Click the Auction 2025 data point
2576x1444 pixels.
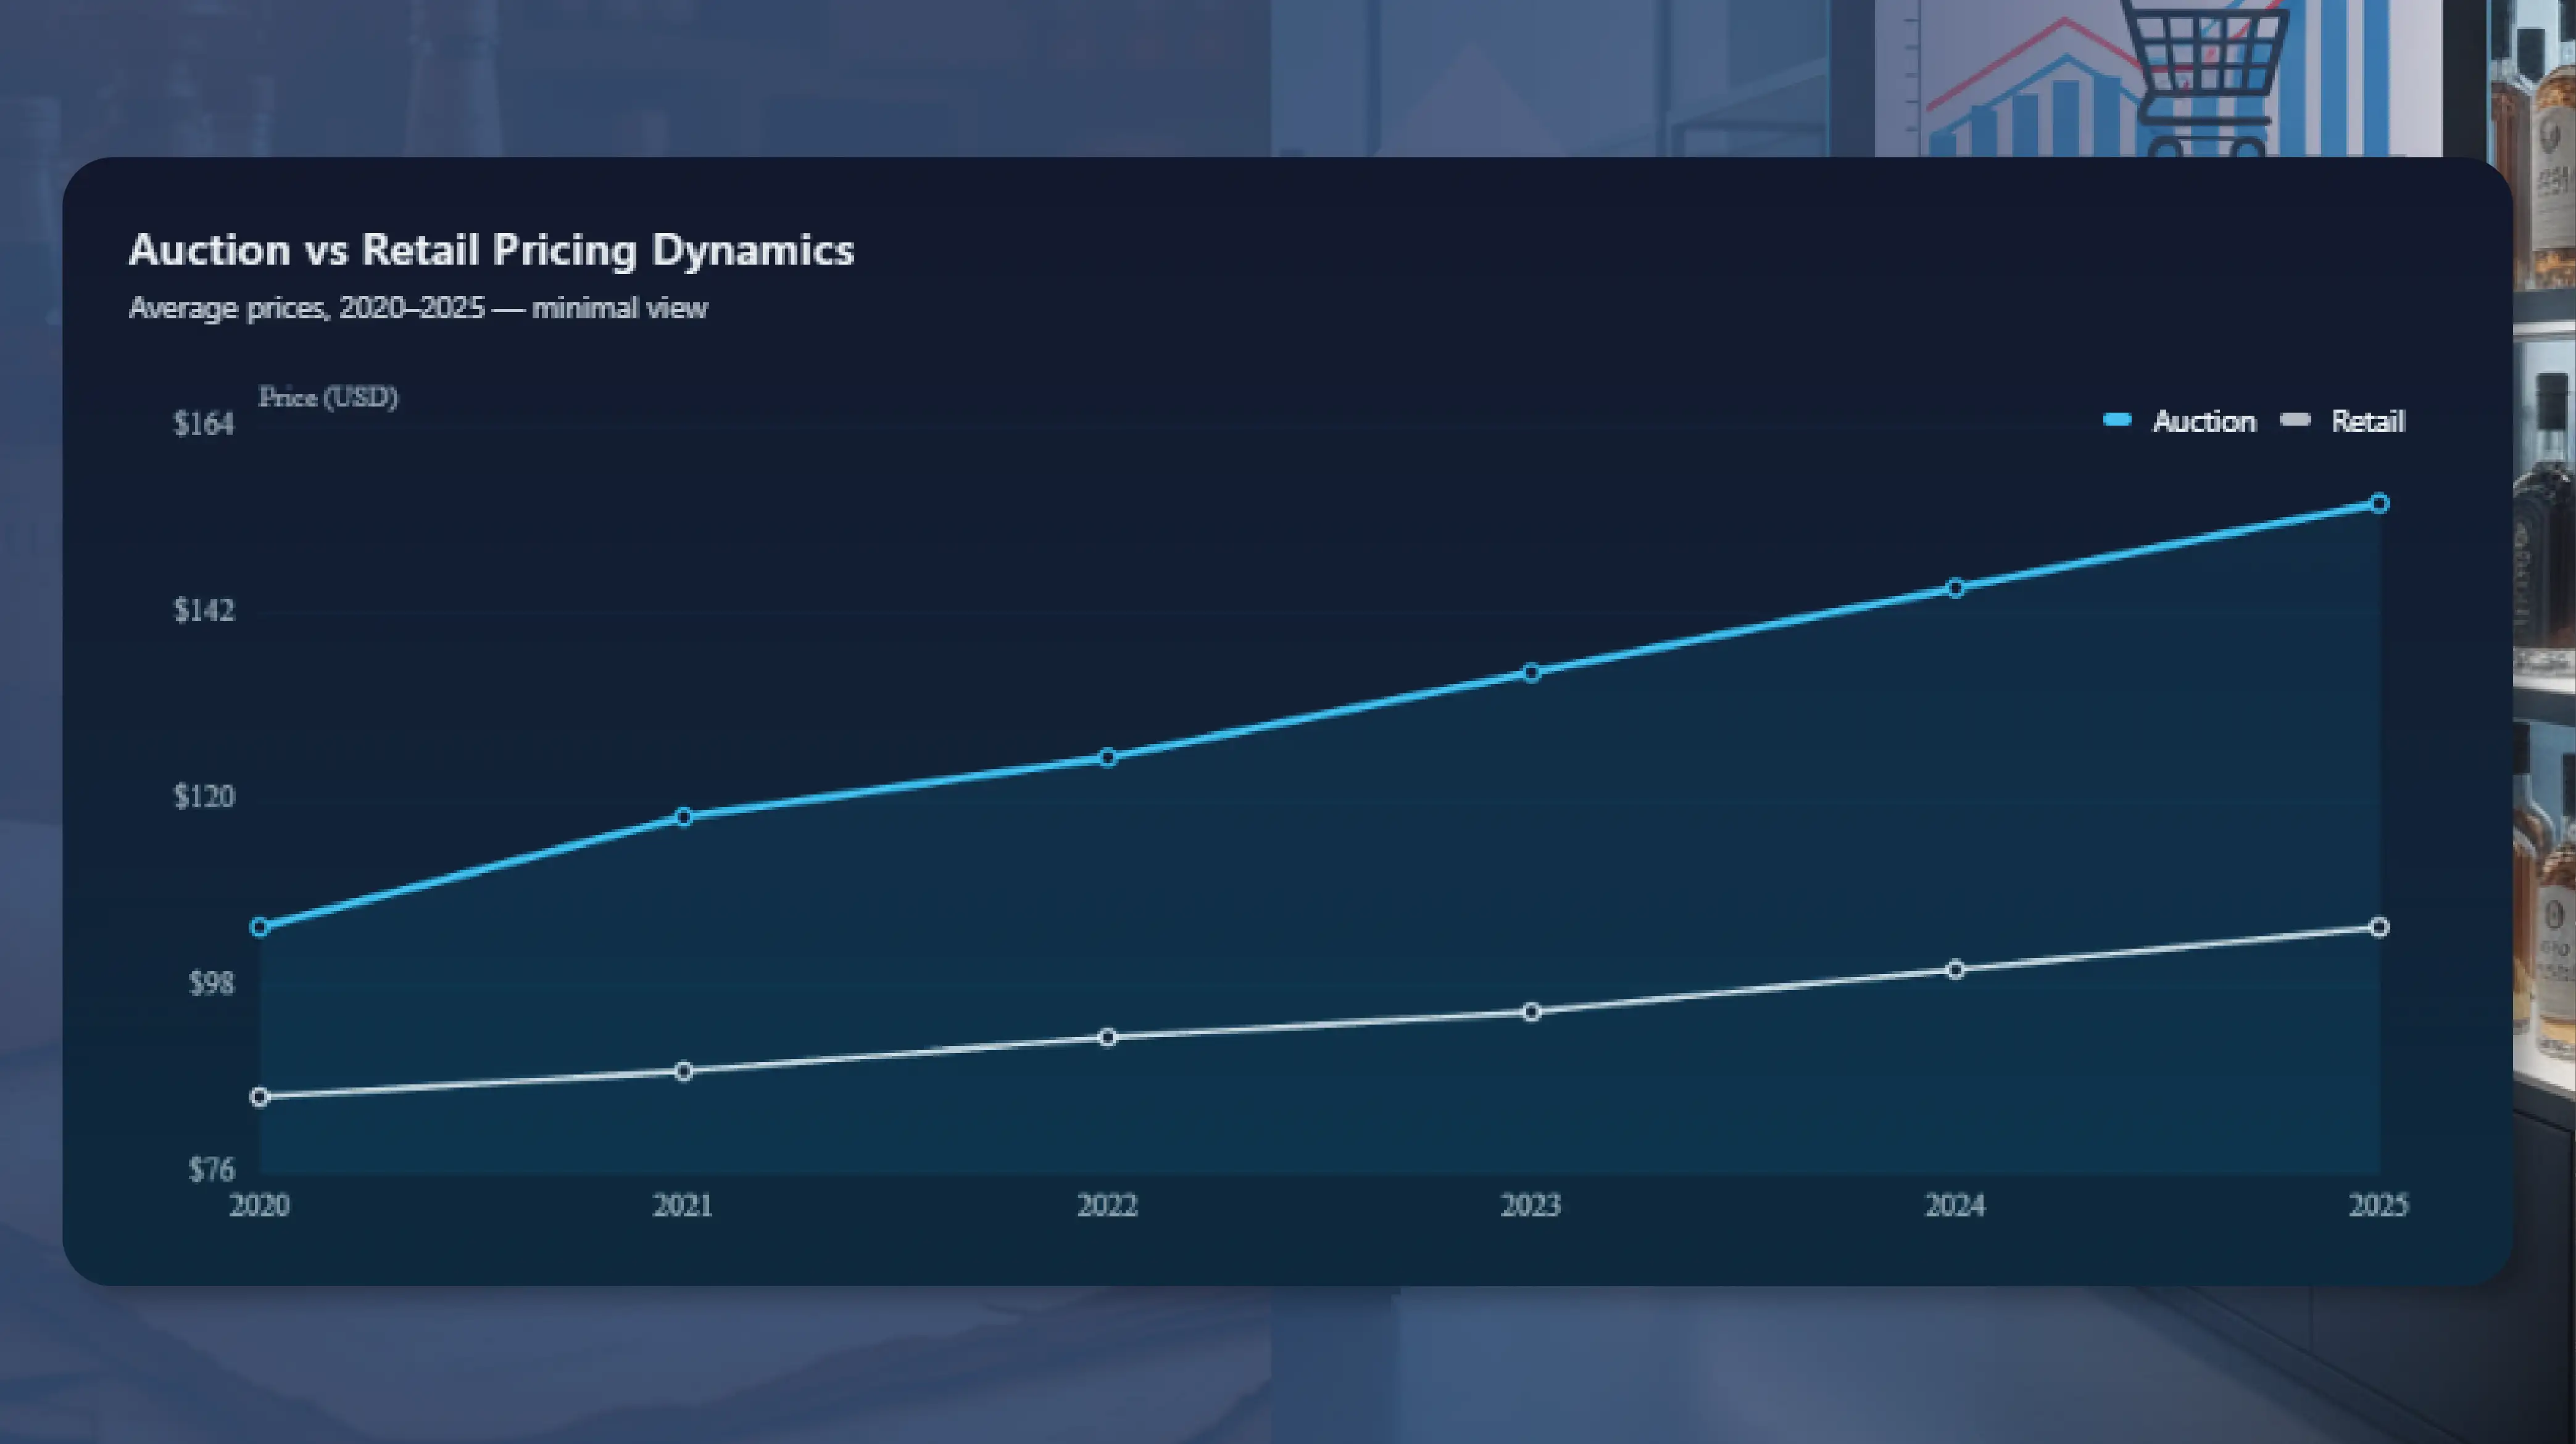tap(2380, 504)
